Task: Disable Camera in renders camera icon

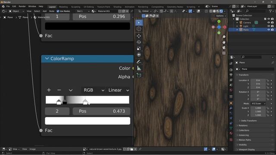Action: pyautogui.click(x=272, y=23)
